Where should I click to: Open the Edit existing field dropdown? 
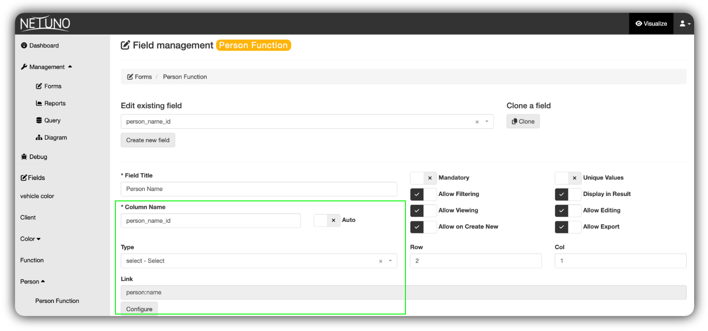click(x=307, y=122)
